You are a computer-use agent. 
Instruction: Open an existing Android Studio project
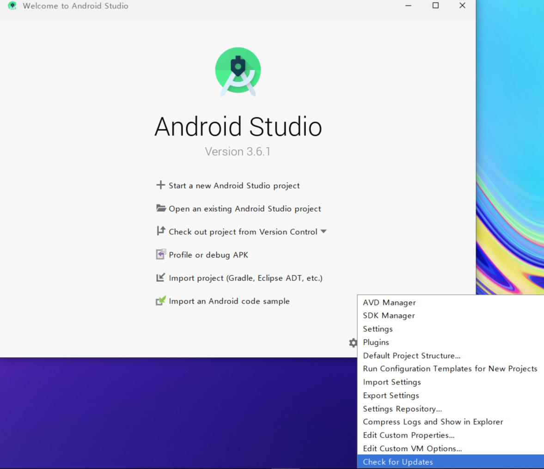(245, 209)
